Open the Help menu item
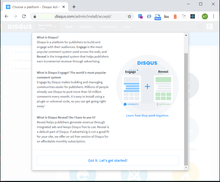The width and height of the screenshot is (220, 182). point(127,27)
